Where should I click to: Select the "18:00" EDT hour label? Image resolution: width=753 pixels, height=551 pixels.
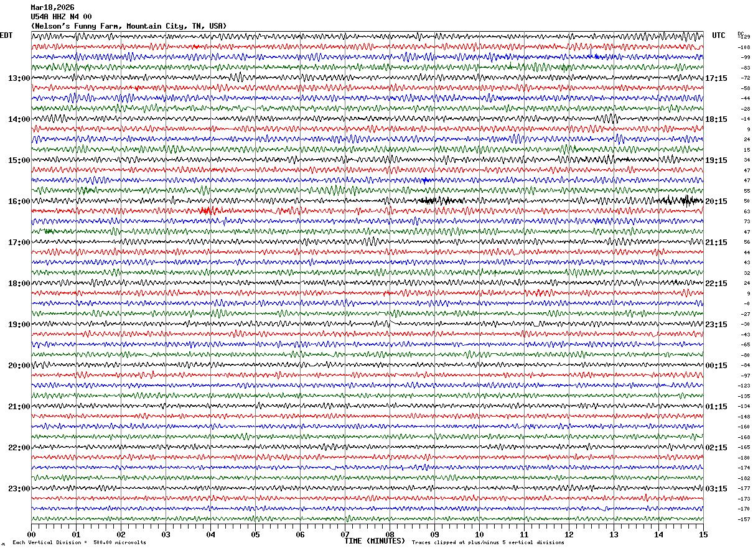(x=19, y=284)
